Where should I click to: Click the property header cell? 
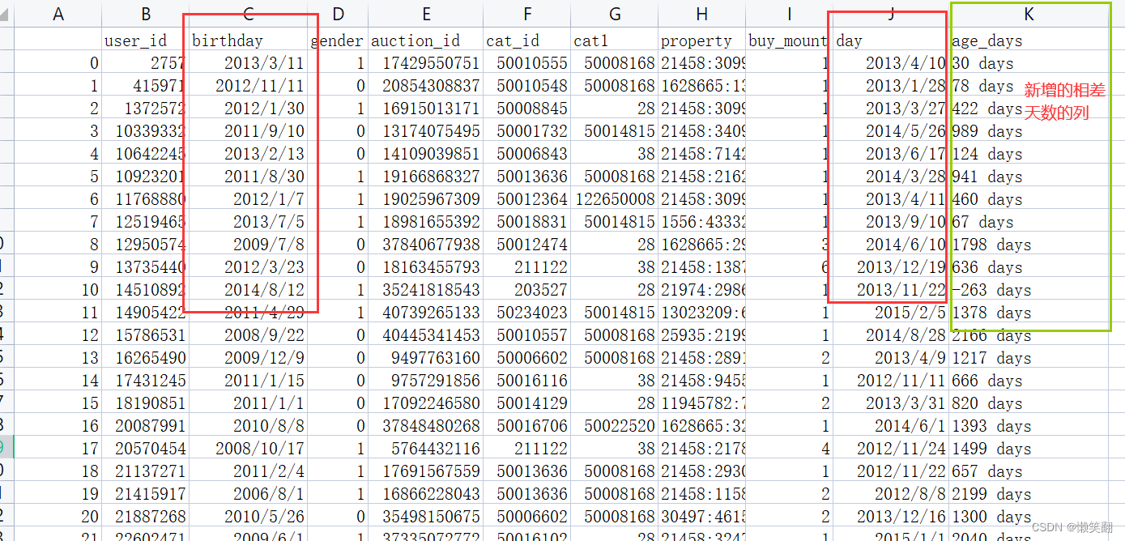click(702, 40)
